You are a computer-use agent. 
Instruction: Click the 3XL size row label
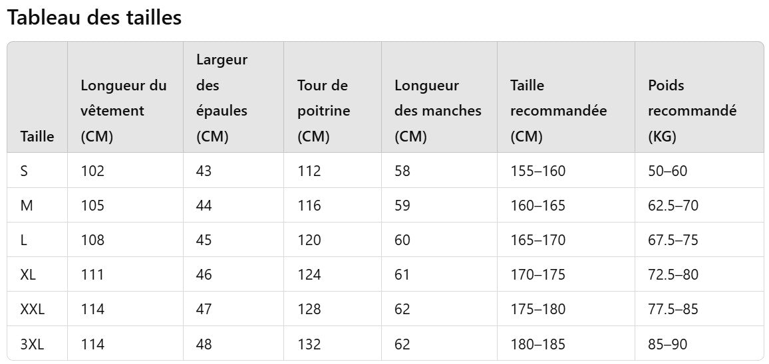pos(32,344)
